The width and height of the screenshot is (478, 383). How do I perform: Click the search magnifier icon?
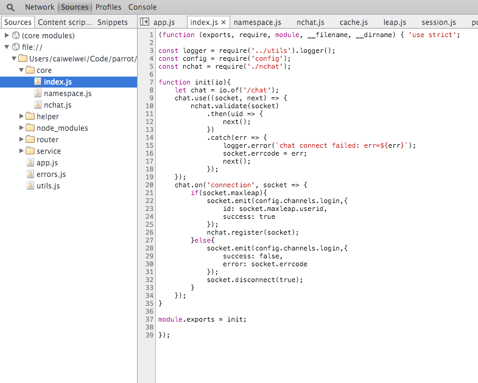10,7
